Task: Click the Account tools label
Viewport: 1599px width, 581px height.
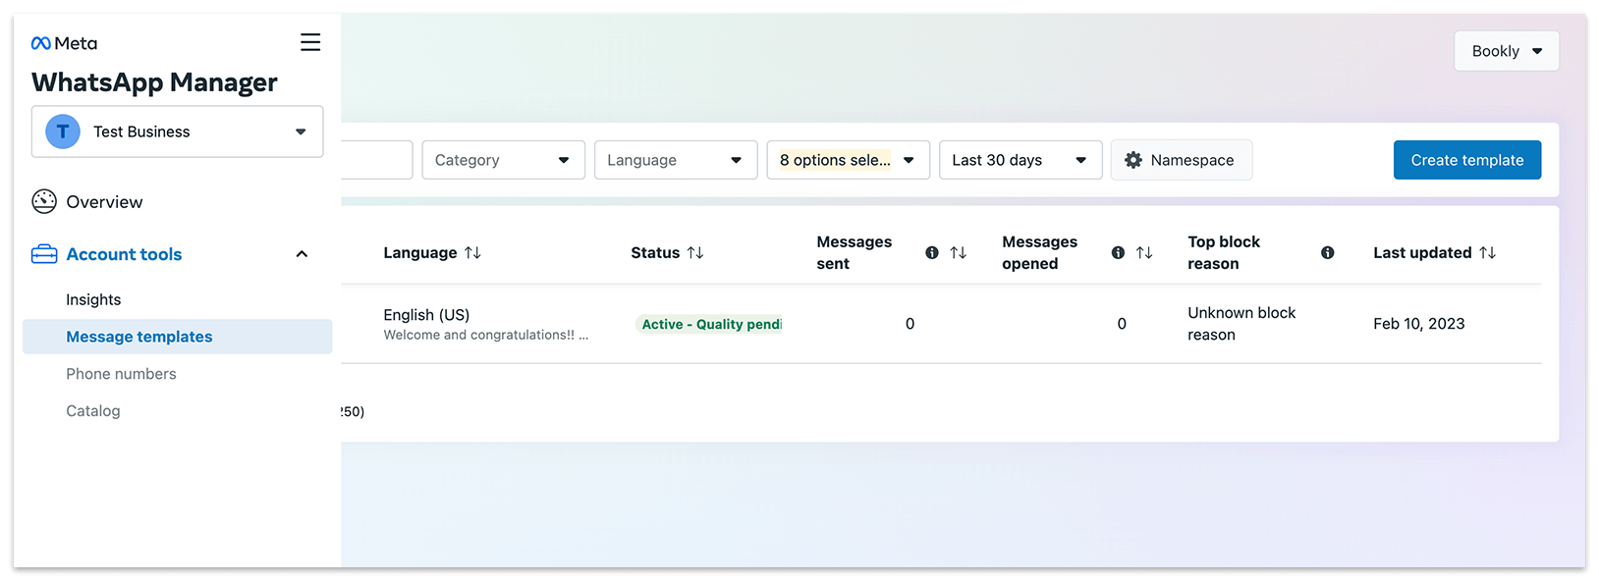Action: (x=124, y=254)
